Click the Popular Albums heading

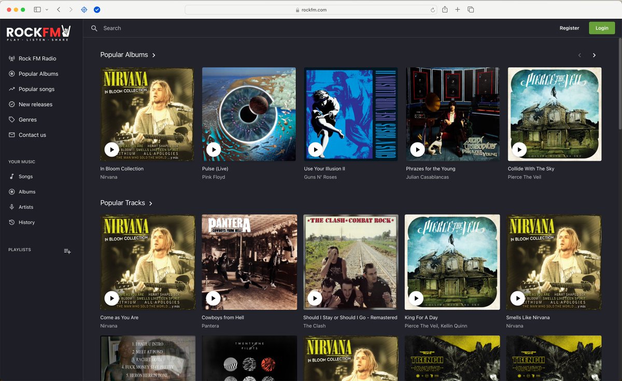(124, 55)
